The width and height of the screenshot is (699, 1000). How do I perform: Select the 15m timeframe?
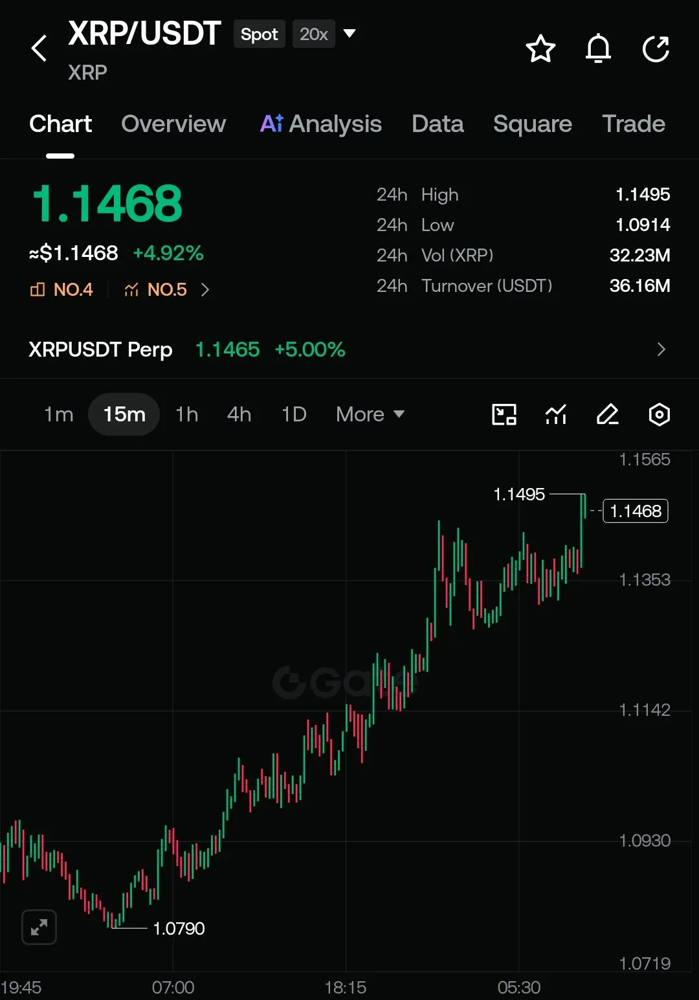[x=124, y=414]
